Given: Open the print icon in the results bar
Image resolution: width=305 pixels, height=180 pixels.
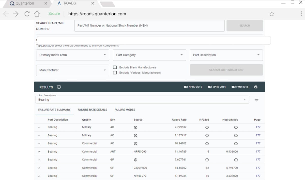Looking at the screenshot, I should coord(256,87).
